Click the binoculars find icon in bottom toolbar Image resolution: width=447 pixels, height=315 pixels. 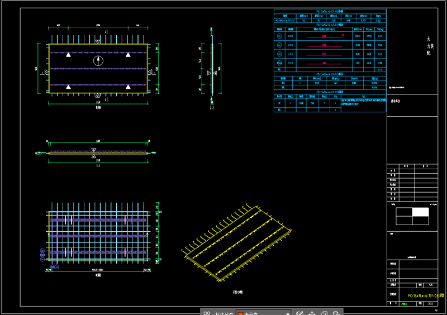click(207, 313)
